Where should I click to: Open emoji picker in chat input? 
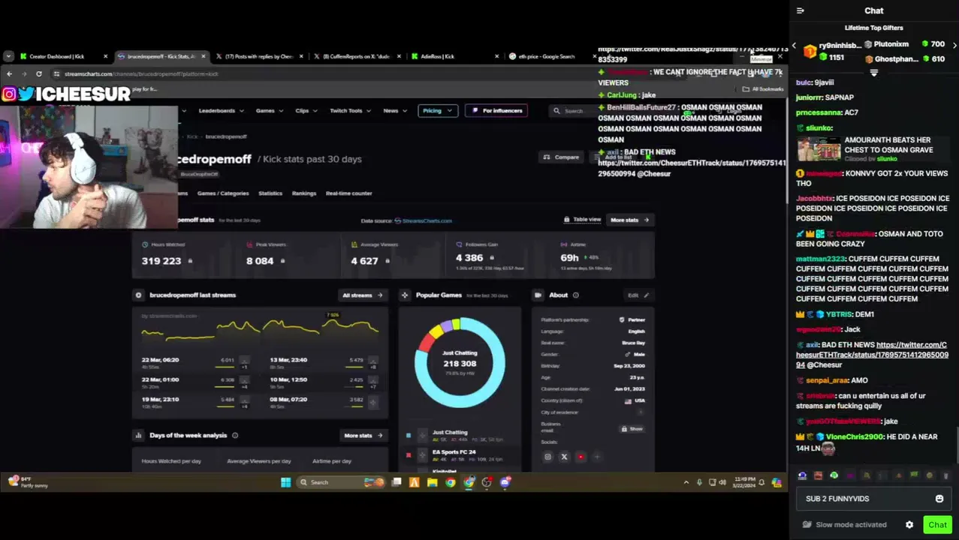[x=939, y=499]
